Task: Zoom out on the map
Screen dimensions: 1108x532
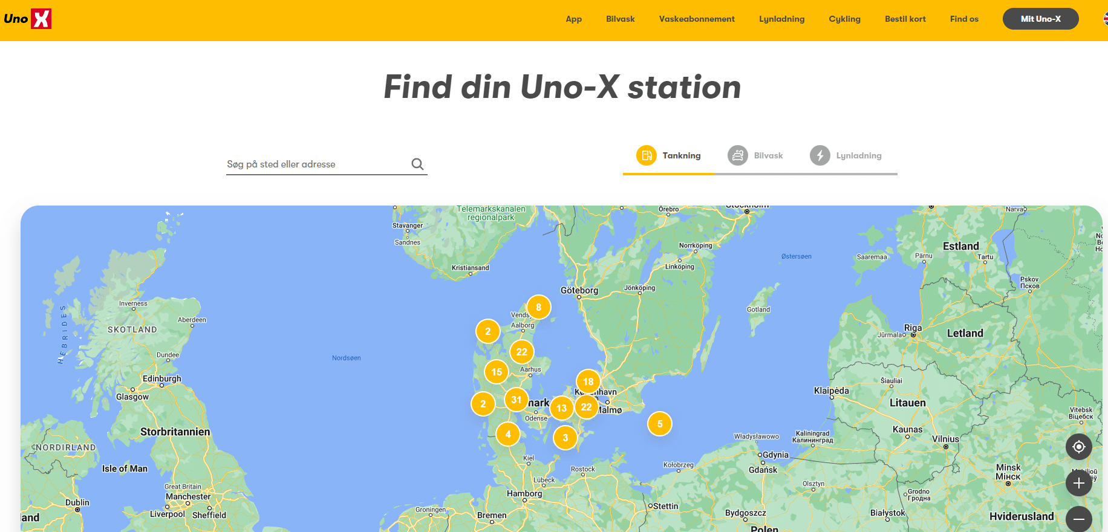Action: coord(1078,519)
